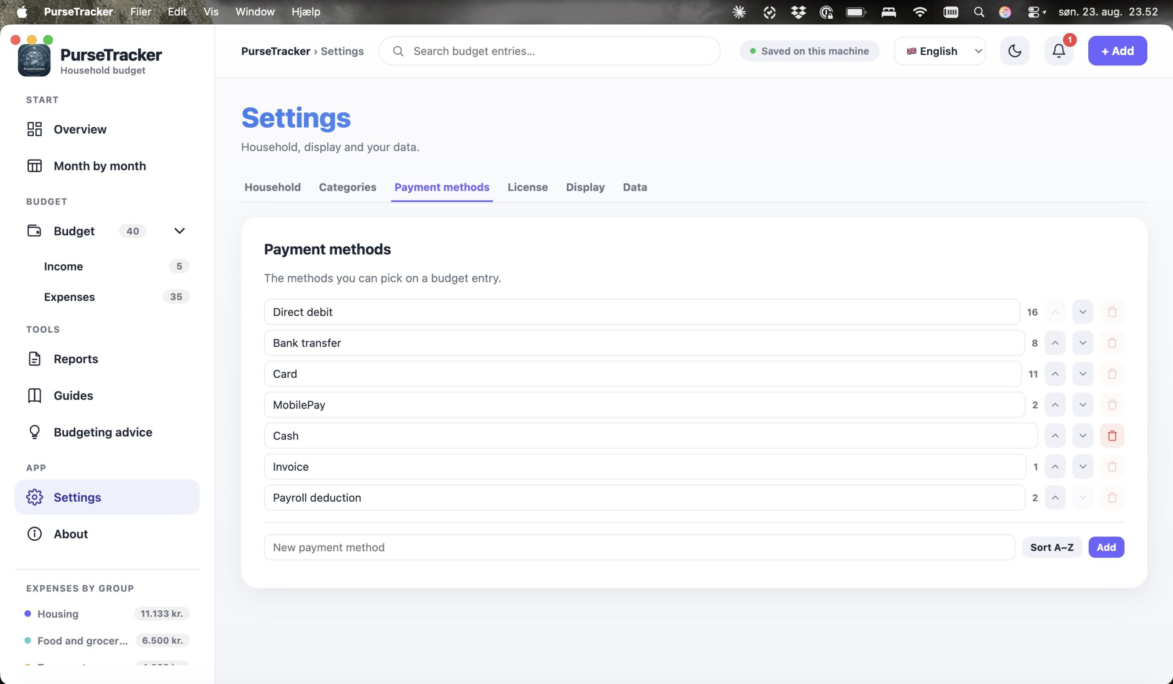The width and height of the screenshot is (1173, 684).
Task: Move Payroll deduction up one position
Action: [1055, 498]
